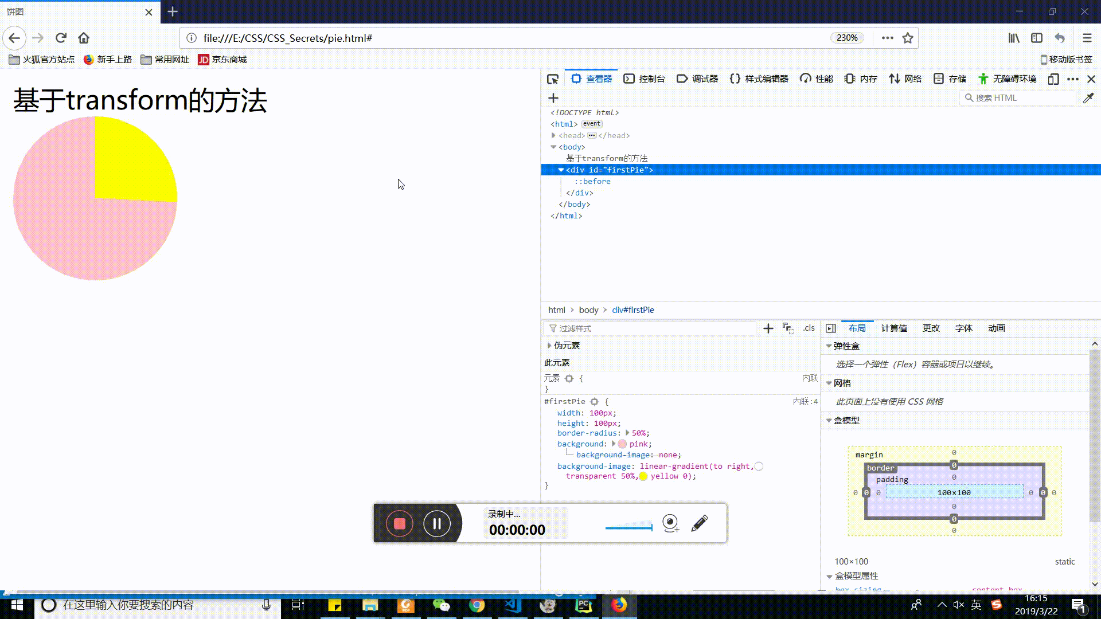Collapse Box Model Properties (盒模型属性) section

(829, 576)
